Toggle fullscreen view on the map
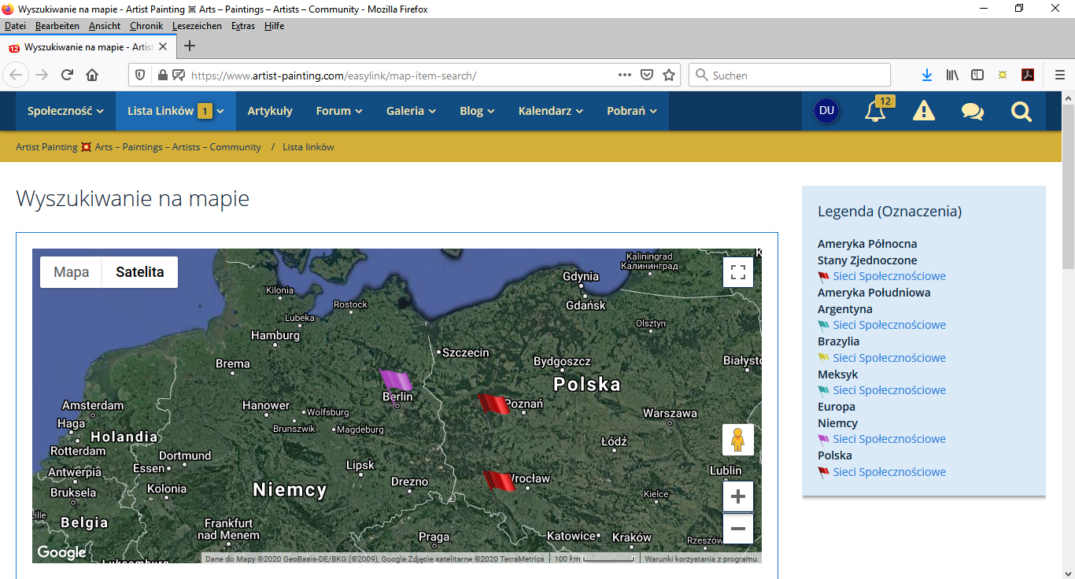Image resolution: width=1075 pixels, height=579 pixels. pyautogui.click(x=737, y=273)
